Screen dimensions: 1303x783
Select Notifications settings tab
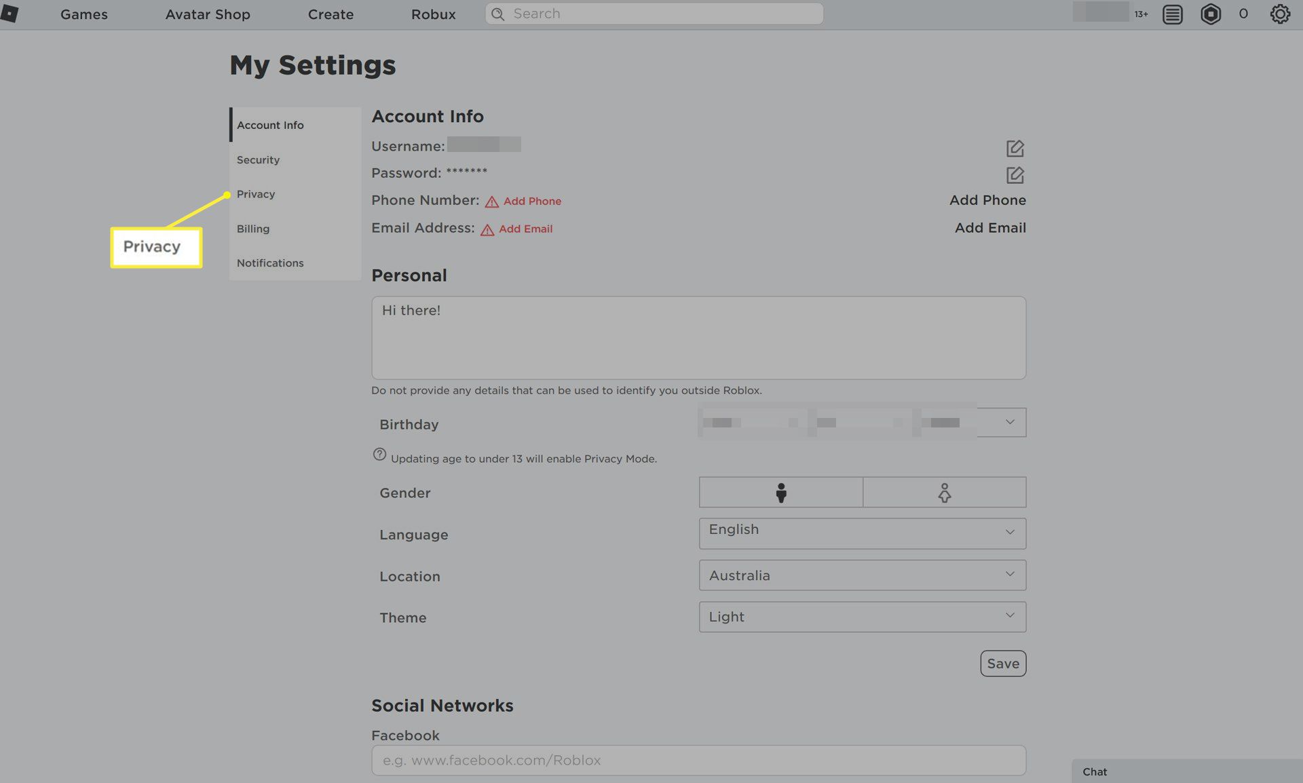(295, 263)
